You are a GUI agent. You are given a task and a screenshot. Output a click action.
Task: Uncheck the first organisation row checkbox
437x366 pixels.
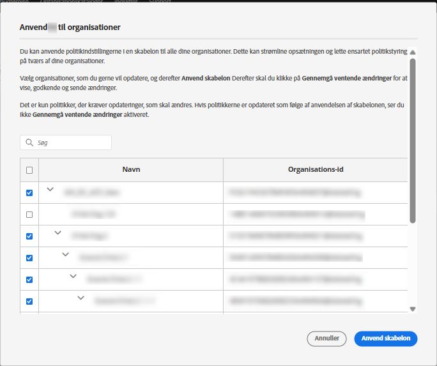click(29, 193)
